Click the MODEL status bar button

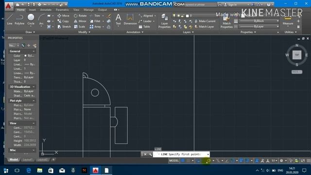[x=174, y=160]
